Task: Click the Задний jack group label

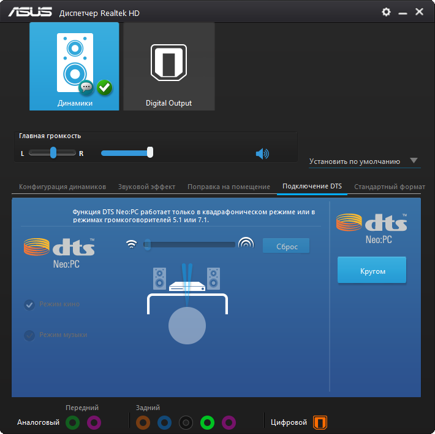Action: (x=148, y=408)
